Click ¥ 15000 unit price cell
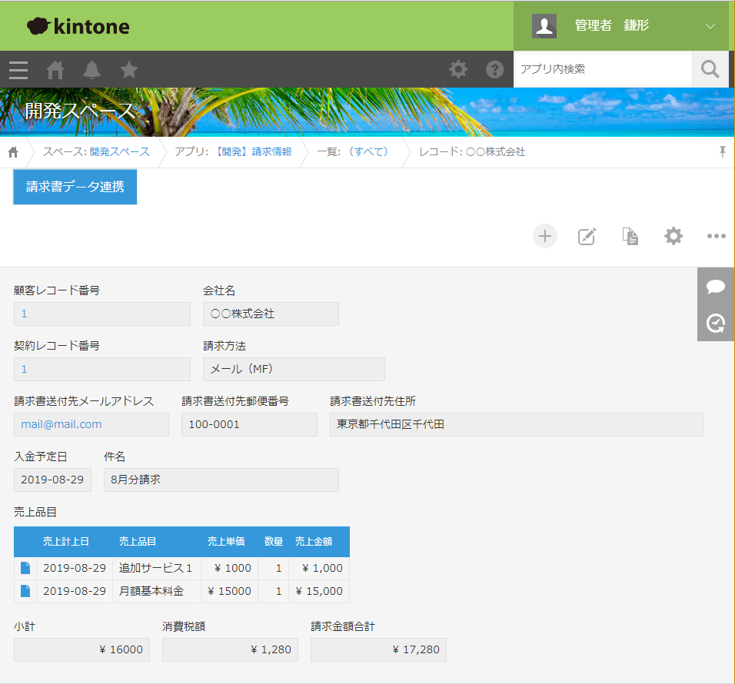 point(230,591)
